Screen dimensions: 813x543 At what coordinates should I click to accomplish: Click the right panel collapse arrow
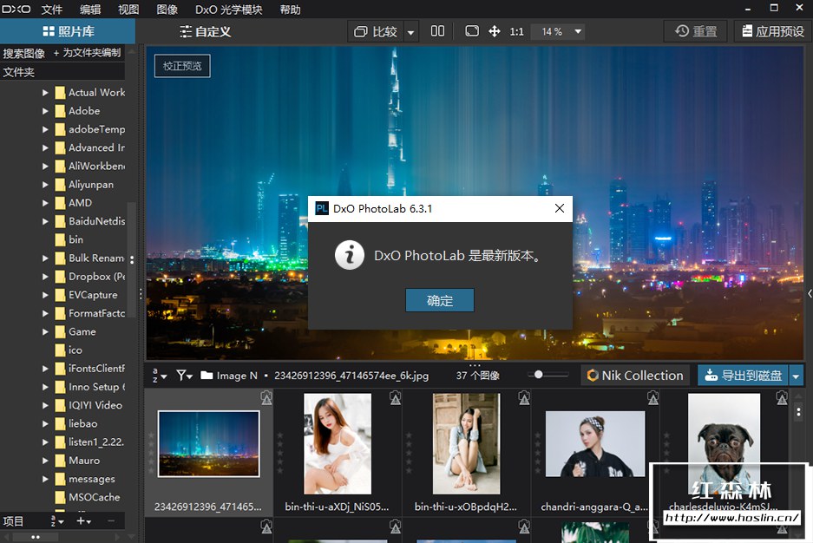click(x=810, y=294)
